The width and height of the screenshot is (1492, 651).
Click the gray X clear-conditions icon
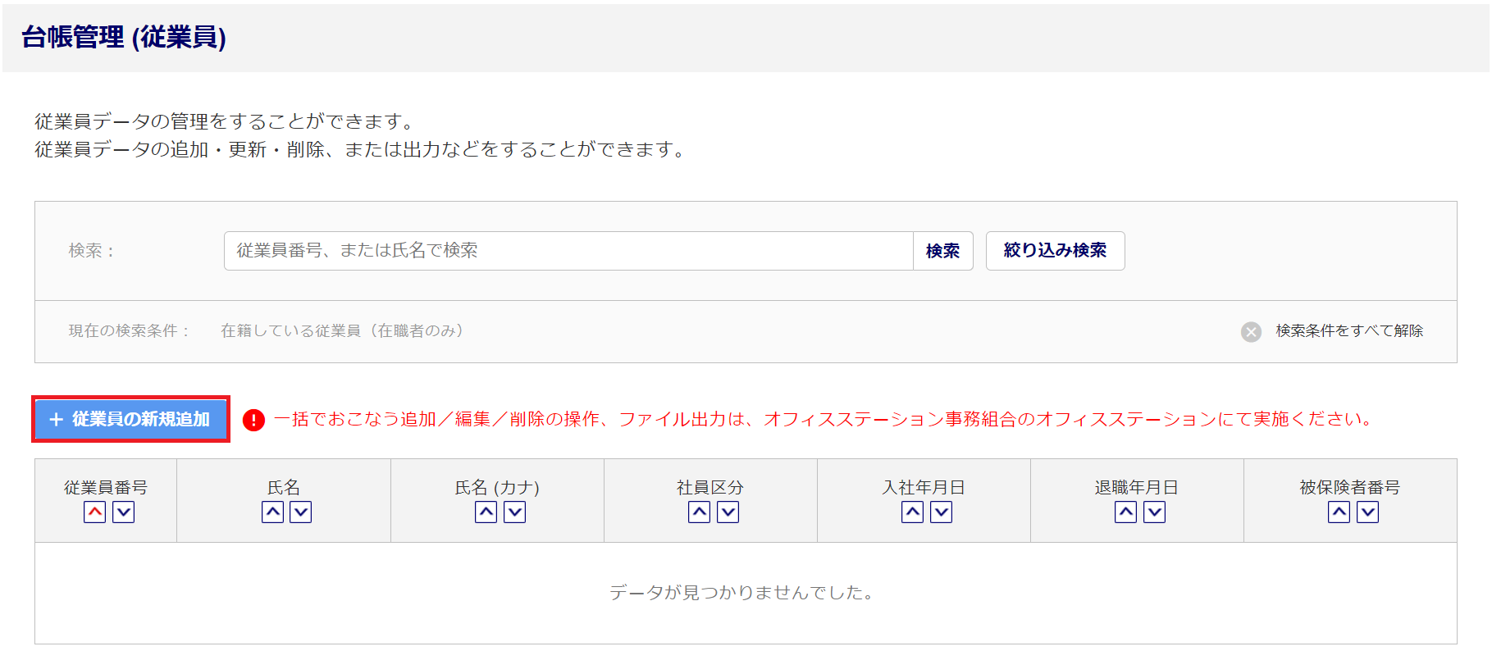coord(1251,331)
